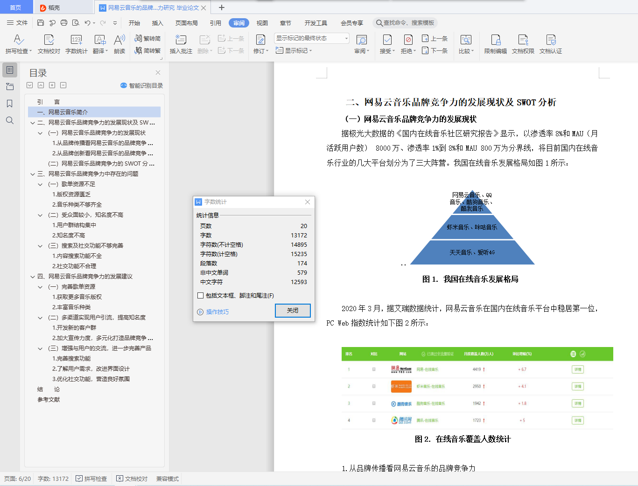This screenshot has width=638, height=486.
Task: Tick 包括文本框、脚注和尾注 checkbox
Action: (200, 295)
